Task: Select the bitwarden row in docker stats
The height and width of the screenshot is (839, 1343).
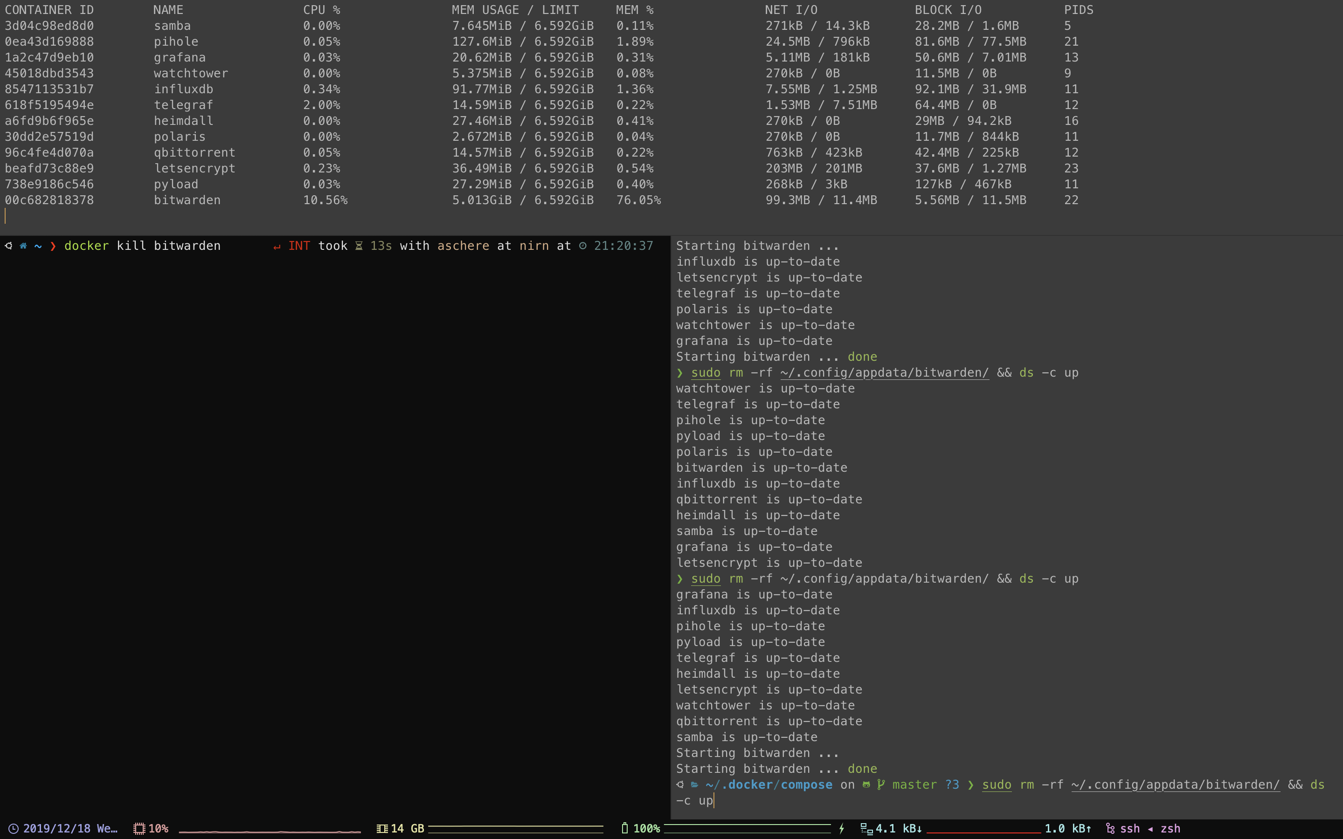Action: click(187, 200)
